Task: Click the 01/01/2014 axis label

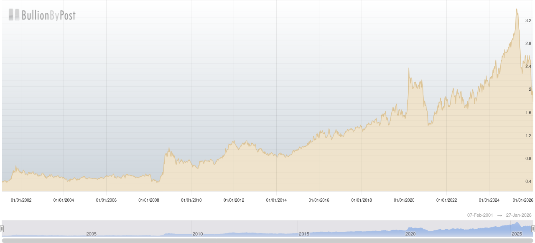Action: point(277,200)
